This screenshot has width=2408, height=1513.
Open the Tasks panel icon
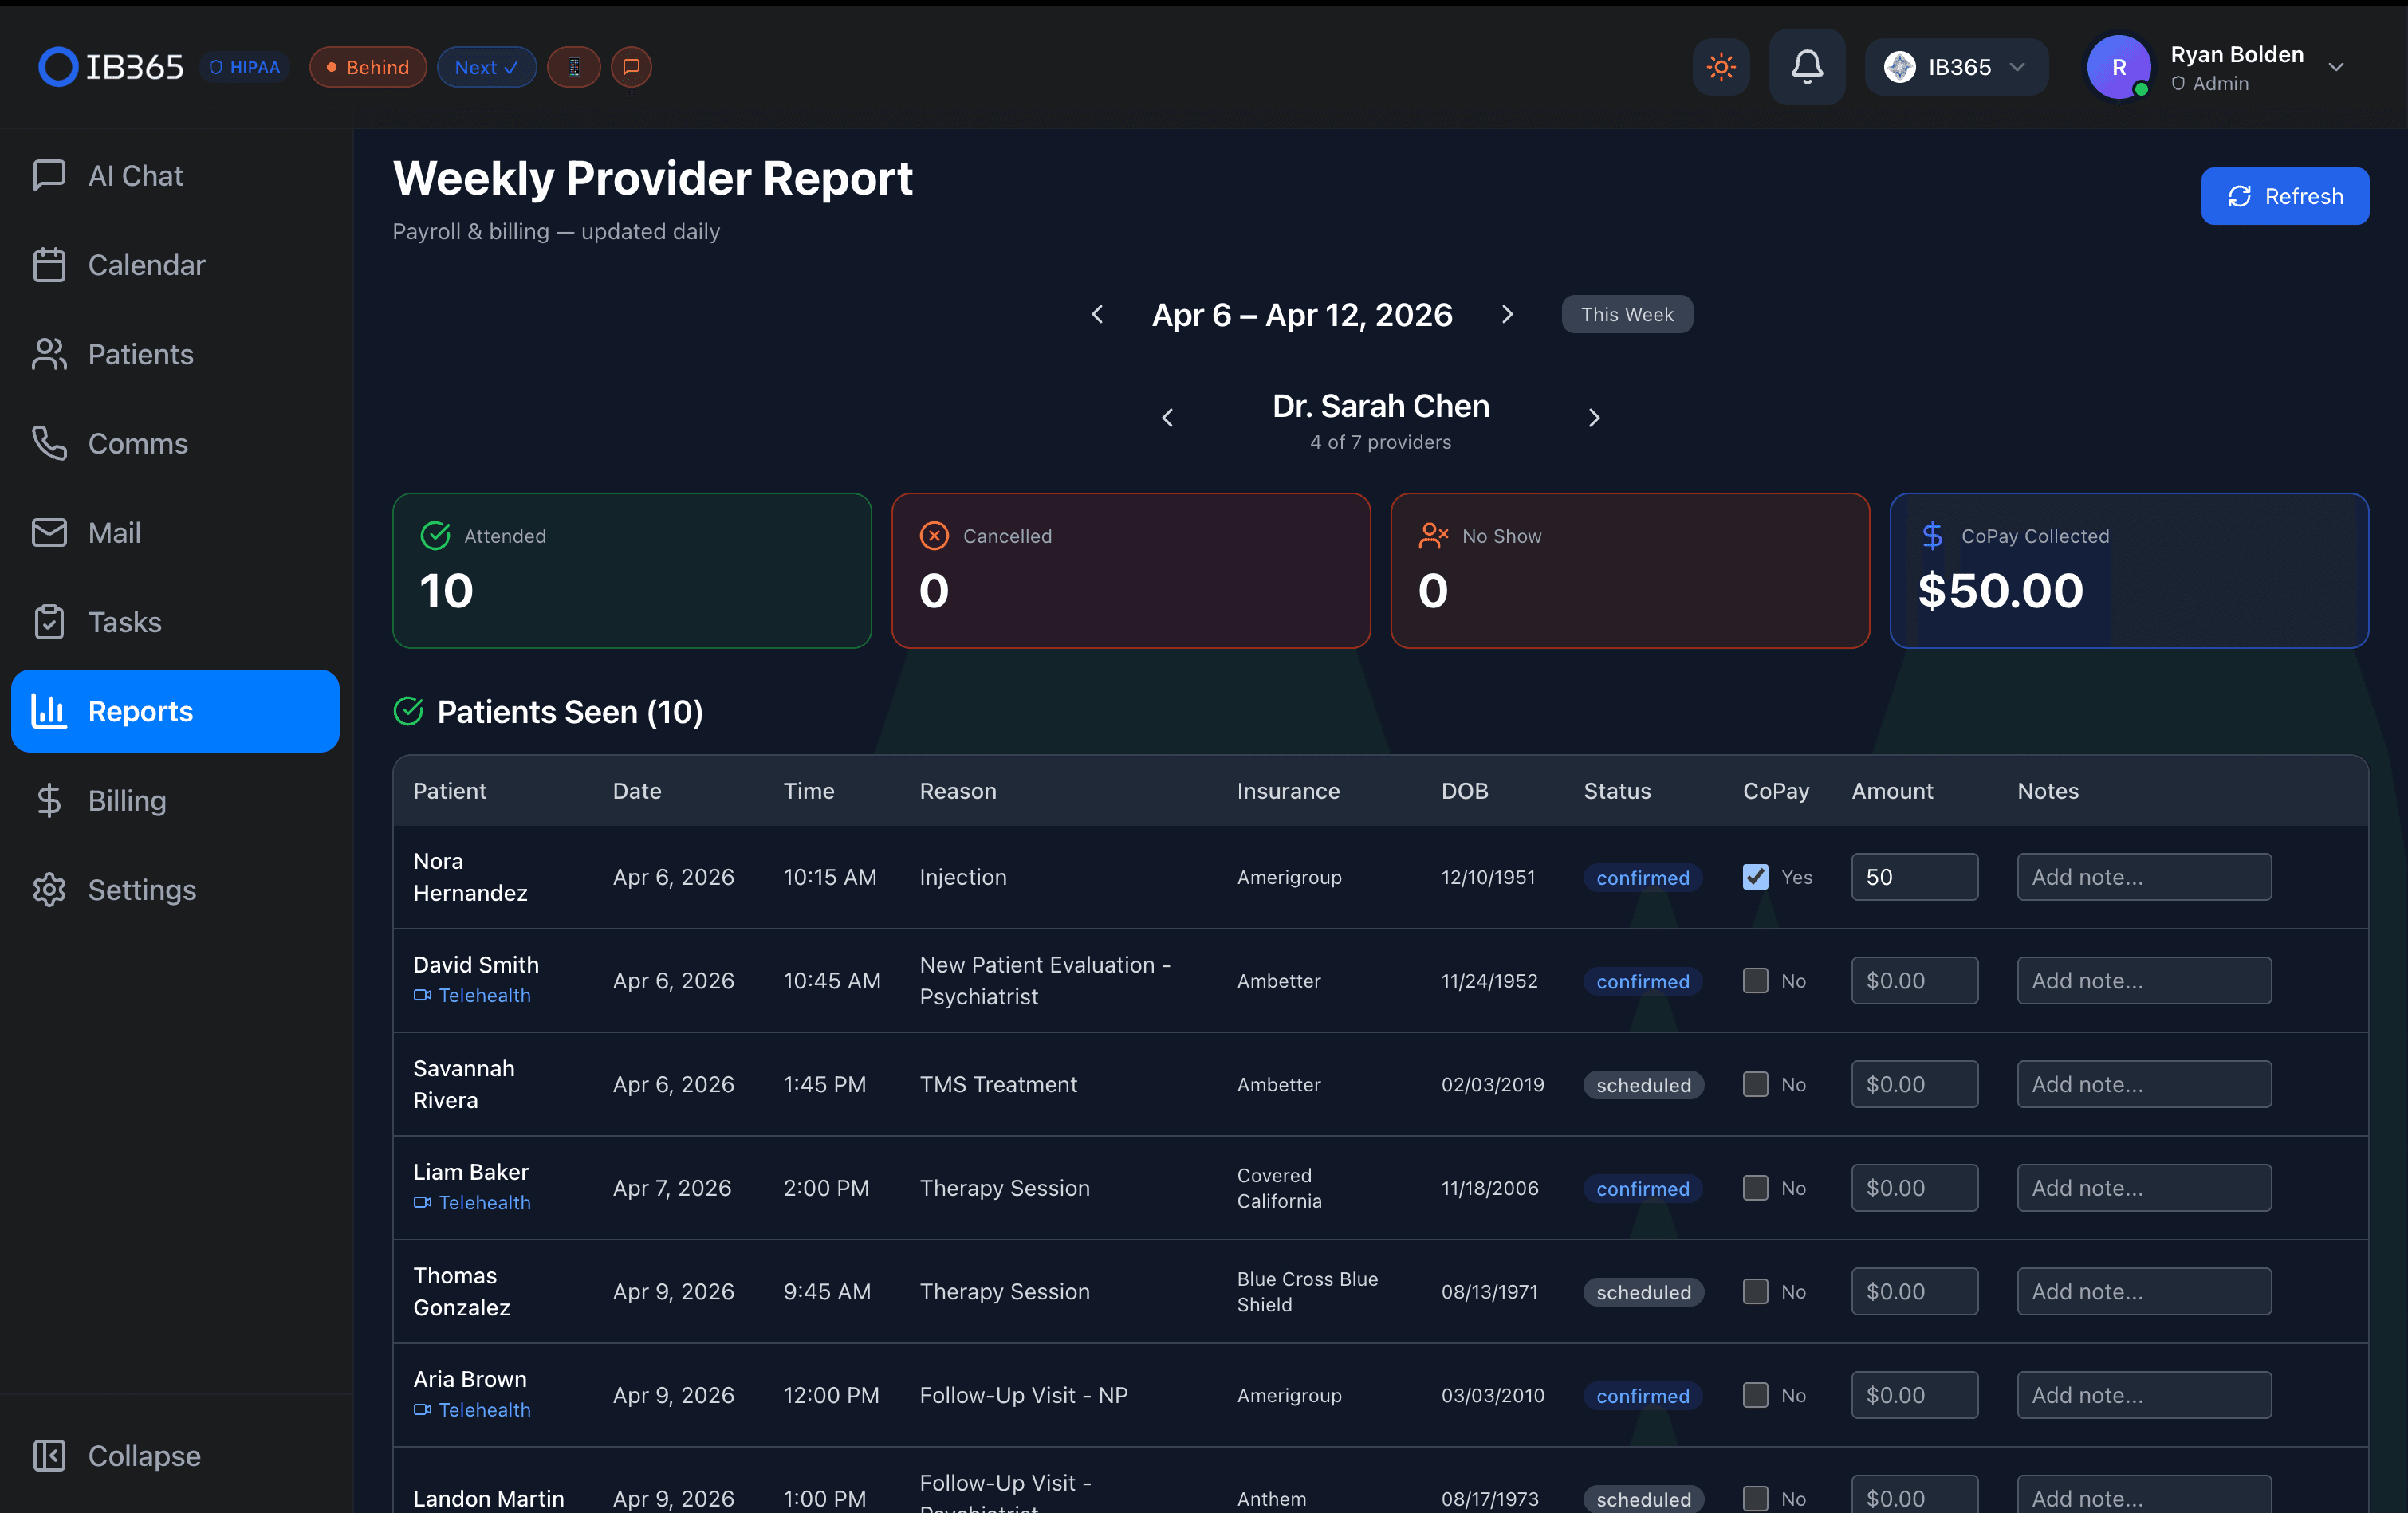point(50,621)
